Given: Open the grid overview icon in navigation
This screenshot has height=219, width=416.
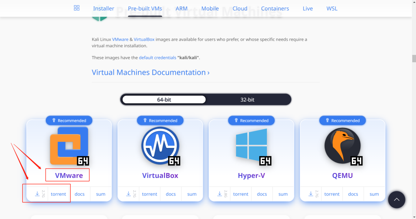Looking at the screenshot, I should click(76, 8).
